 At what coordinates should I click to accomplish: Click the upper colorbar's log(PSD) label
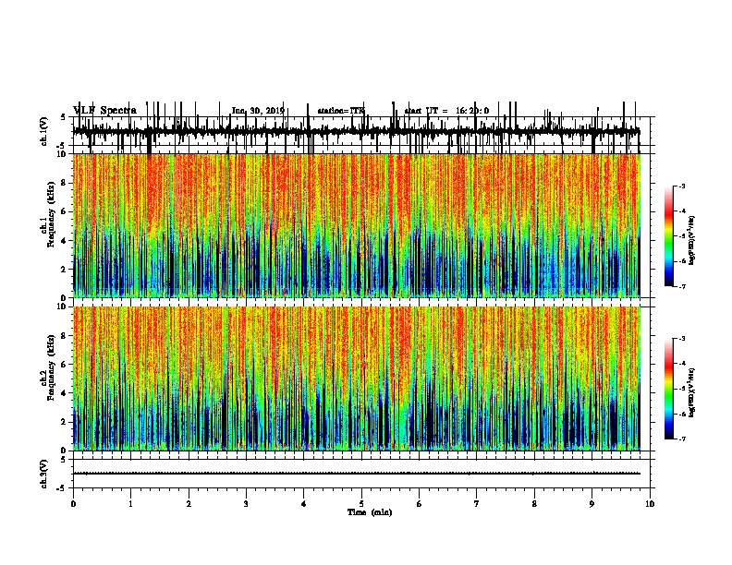pyautogui.click(x=692, y=241)
